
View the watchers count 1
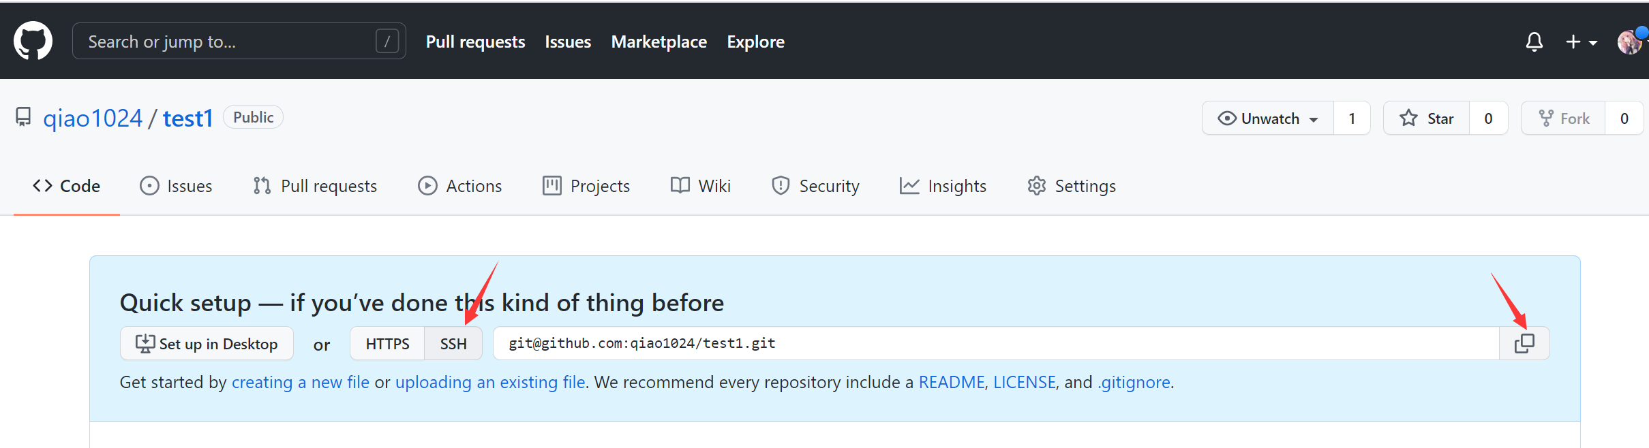tap(1352, 118)
